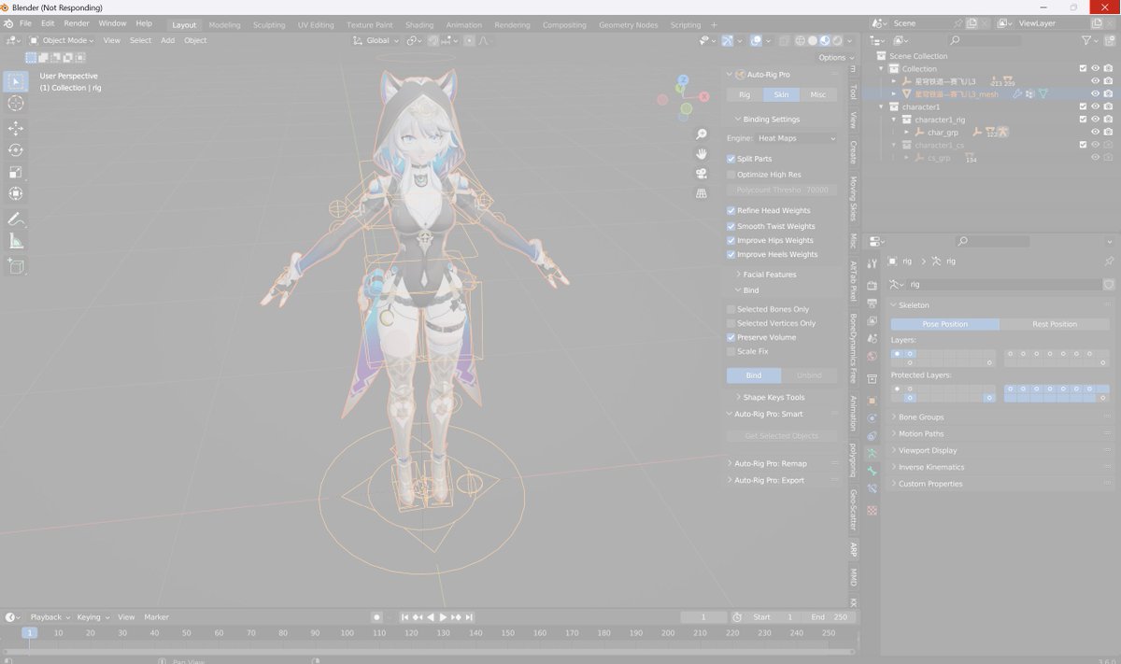Hide character1_rig collection with eye icon
This screenshot has width=1121, height=664.
pyautogui.click(x=1095, y=120)
